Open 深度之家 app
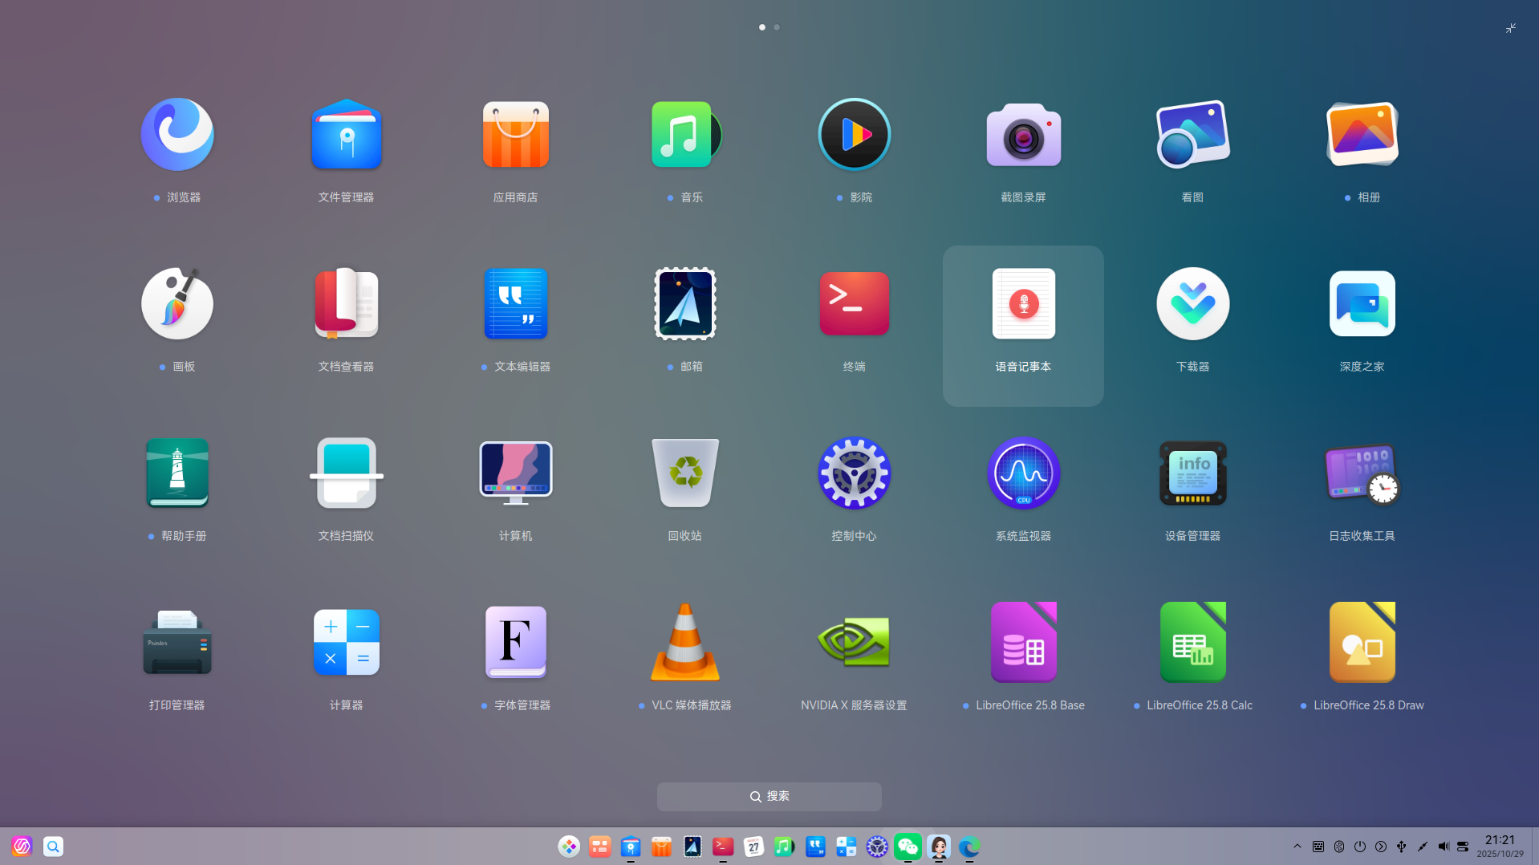 coord(1362,304)
